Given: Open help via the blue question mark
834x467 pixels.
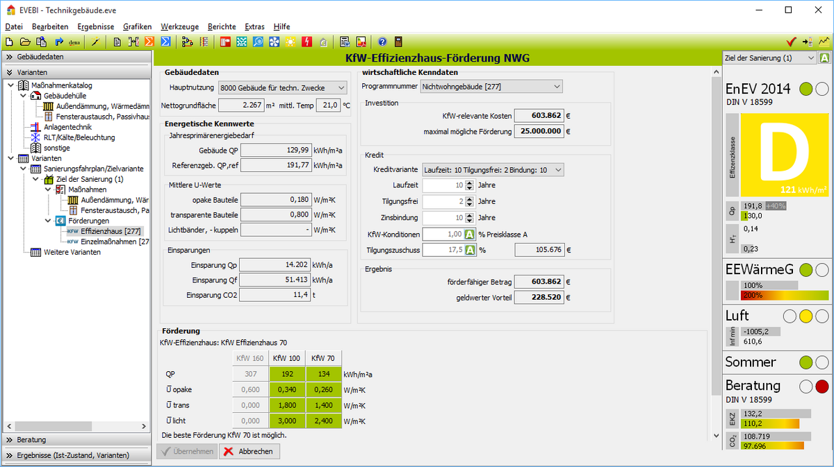Looking at the screenshot, I should [x=382, y=42].
